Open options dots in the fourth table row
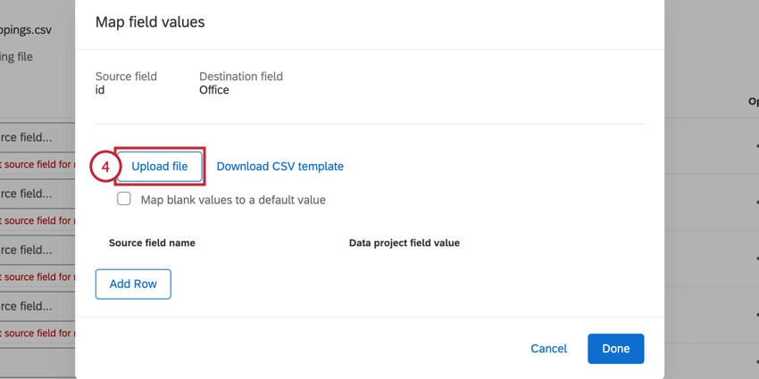Viewport: 759px width, 379px height. pyautogui.click(x=756, y=313)
